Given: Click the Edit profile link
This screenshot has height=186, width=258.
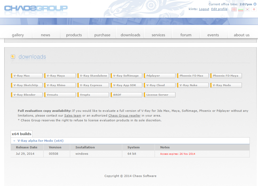Looking at the screenshot, I should (x=219, y=9).
